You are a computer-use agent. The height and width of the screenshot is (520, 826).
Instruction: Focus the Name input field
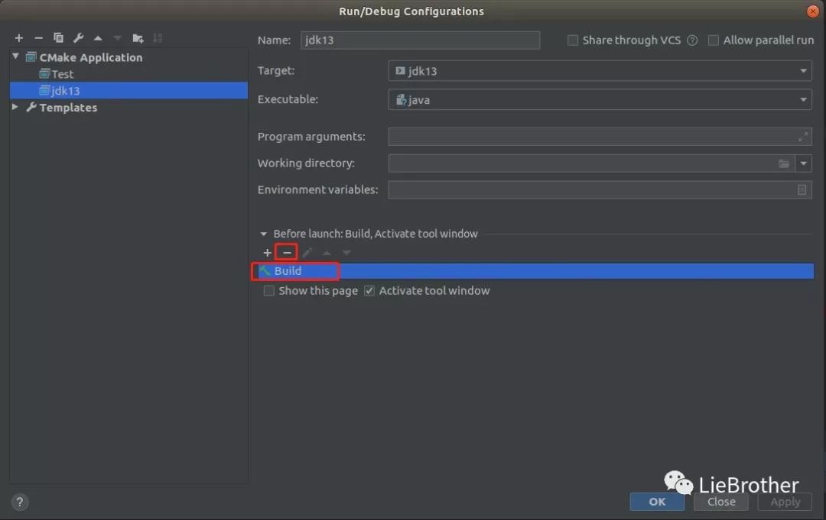click(x=420, y=40)
